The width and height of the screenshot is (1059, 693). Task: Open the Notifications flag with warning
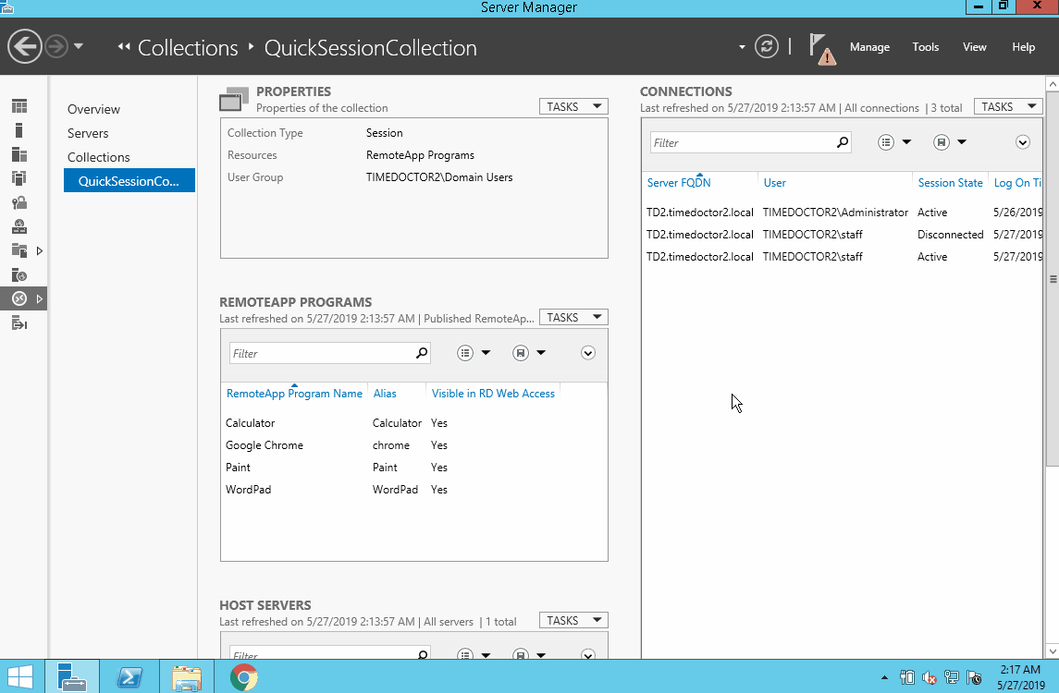(x=821, y=48)
